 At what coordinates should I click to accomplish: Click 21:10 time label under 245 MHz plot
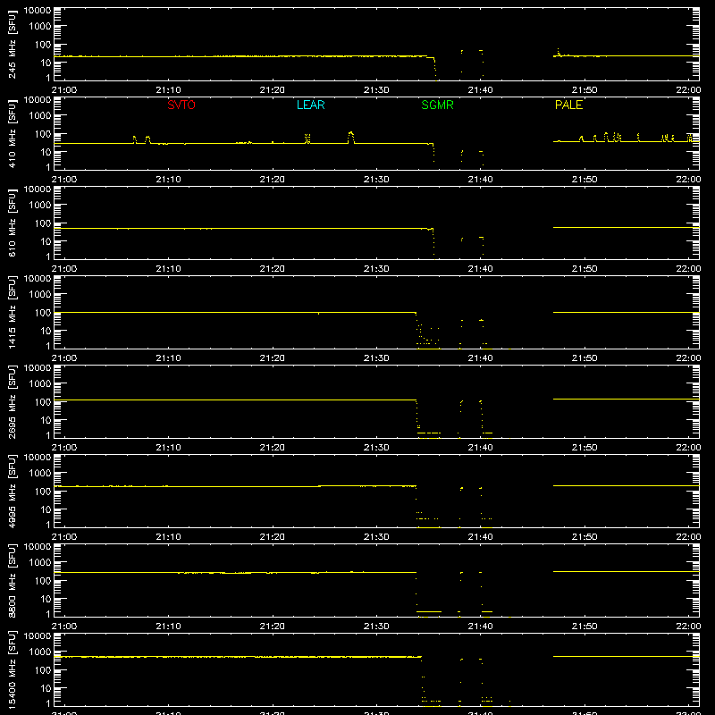point(168,90)
